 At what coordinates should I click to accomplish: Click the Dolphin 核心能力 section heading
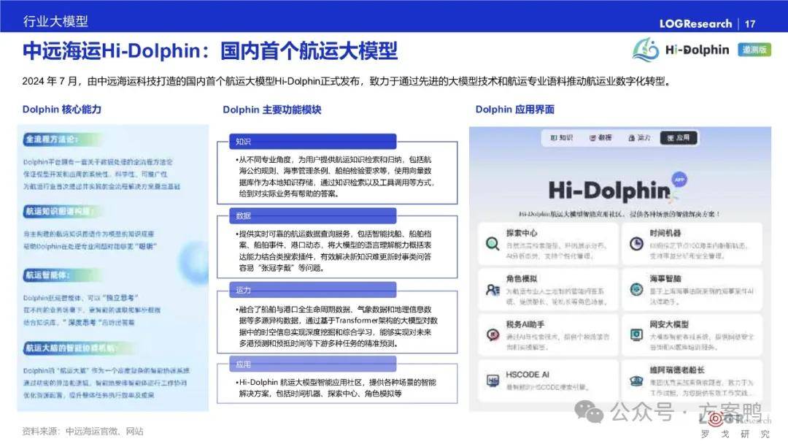62,109
